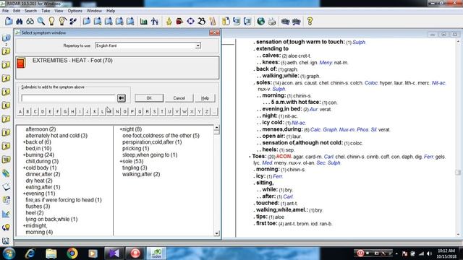Click the blue molecule dots toolbar icon
This screenshot has width=463, height=260.
[x=73, y=21]
